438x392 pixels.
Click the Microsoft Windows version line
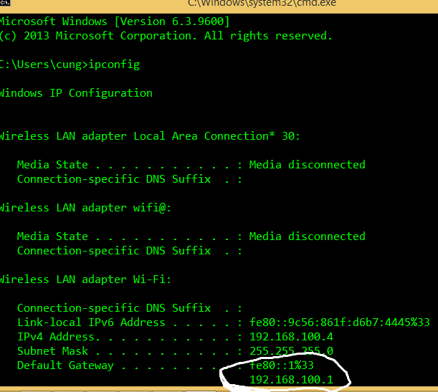[x=115, y=21]
